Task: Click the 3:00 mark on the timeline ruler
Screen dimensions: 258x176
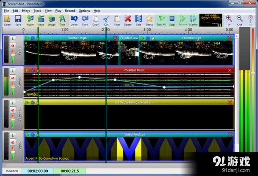Action: point(147,30)
